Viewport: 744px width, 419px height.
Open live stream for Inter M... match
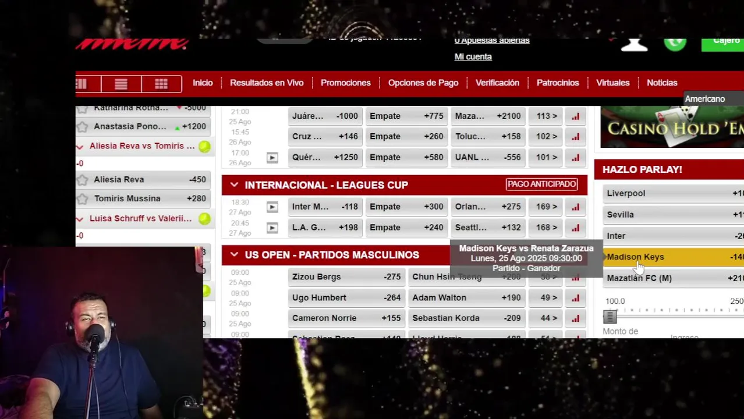coord(272,207)
